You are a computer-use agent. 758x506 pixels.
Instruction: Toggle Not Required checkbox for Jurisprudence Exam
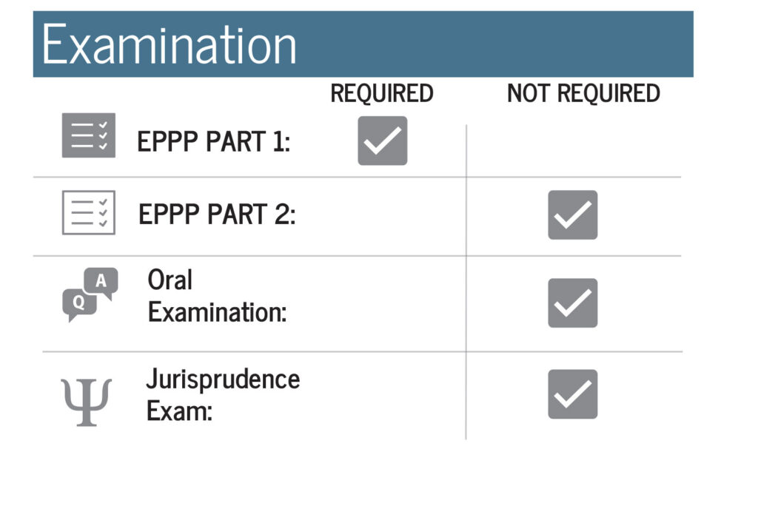[x=572, y=394]
